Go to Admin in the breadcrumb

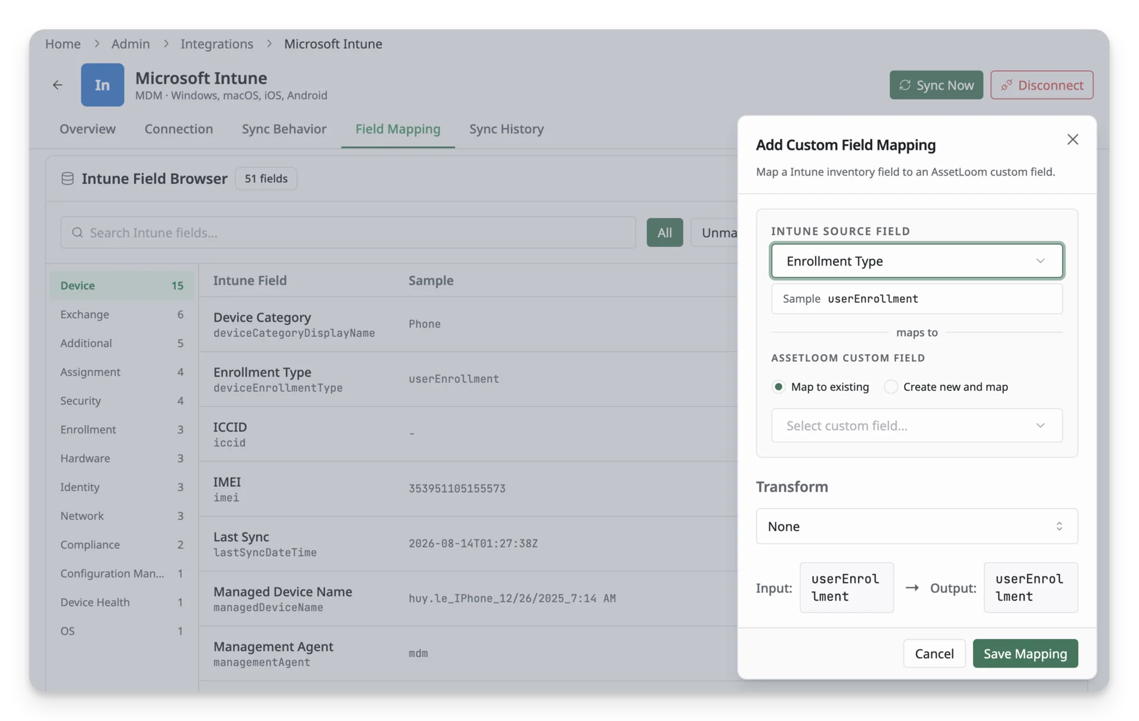[131, 44]
